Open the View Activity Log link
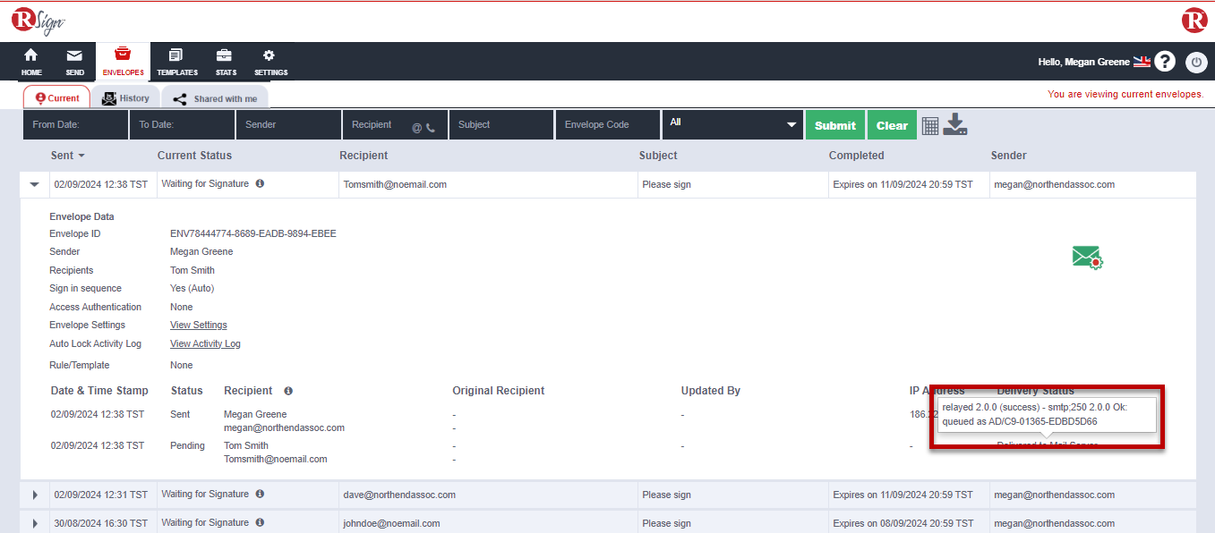Image resolution: width=1215 pixels, height=533 pixels. [205, 343]
